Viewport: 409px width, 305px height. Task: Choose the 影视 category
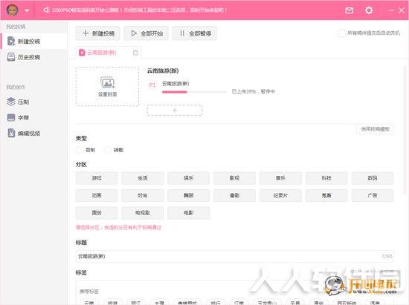[234, 178]
